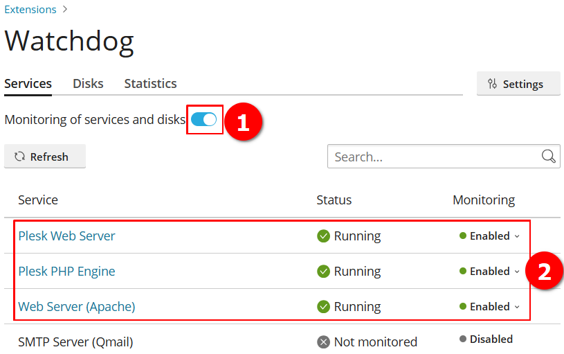The width and height of the screenshot is (564, 354).
Task: Click the search magnifier icon
Action: click(549, 157)
